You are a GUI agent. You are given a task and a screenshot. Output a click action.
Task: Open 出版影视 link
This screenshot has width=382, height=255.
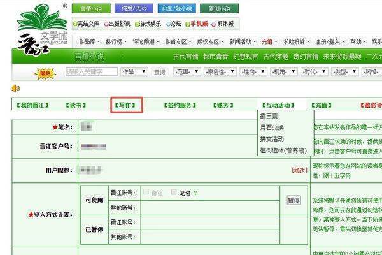[x=117, y=24]
